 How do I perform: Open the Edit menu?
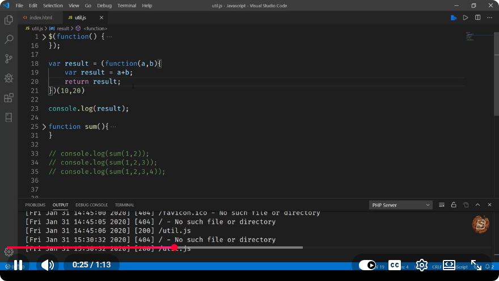[x=33, y=6]
